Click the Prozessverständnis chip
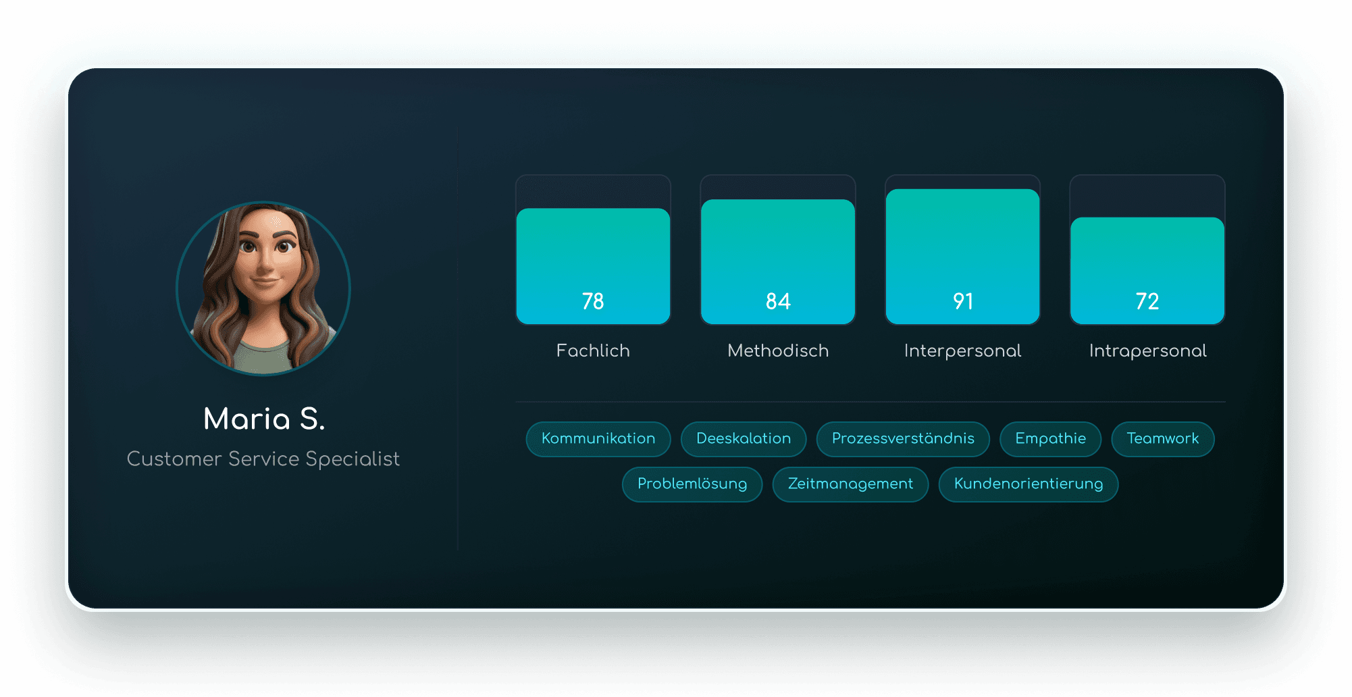The height and width of the screenshot is (697, 1352). (x=903, y=439)
